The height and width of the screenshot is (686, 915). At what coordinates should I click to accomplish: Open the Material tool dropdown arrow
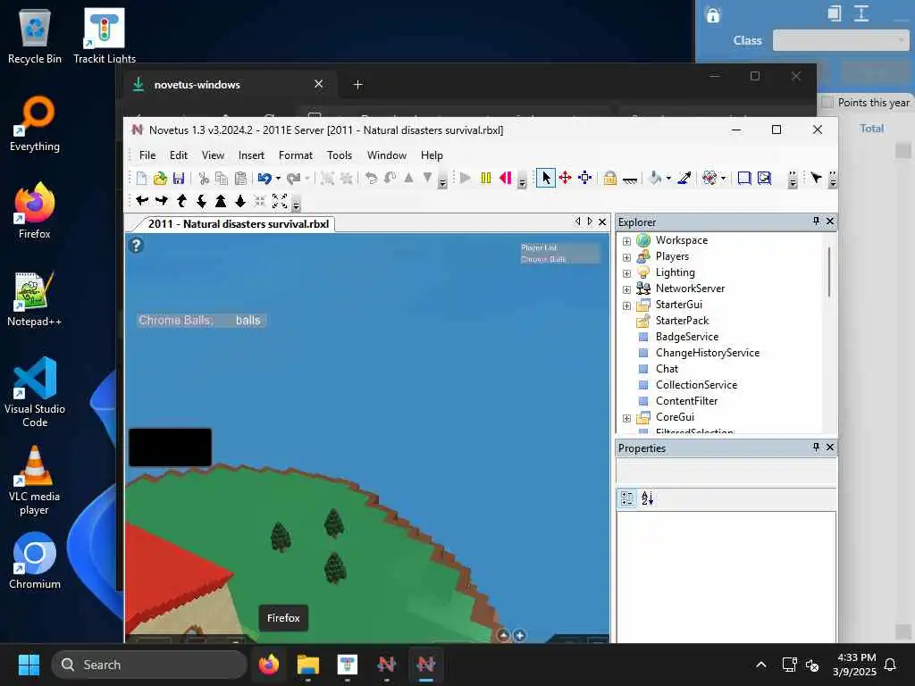click(724, 178)
